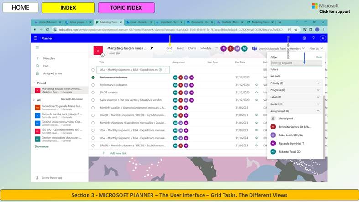Collapse the sidebar with hamburger icon
Image resolution: width=359 pixels, height=202 pixels.
click(37, 47)
